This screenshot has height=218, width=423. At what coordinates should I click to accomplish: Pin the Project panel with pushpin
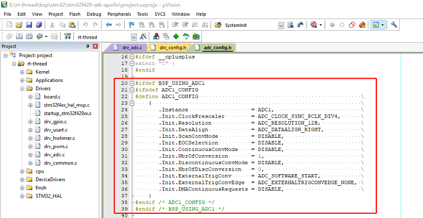(88, 46)
